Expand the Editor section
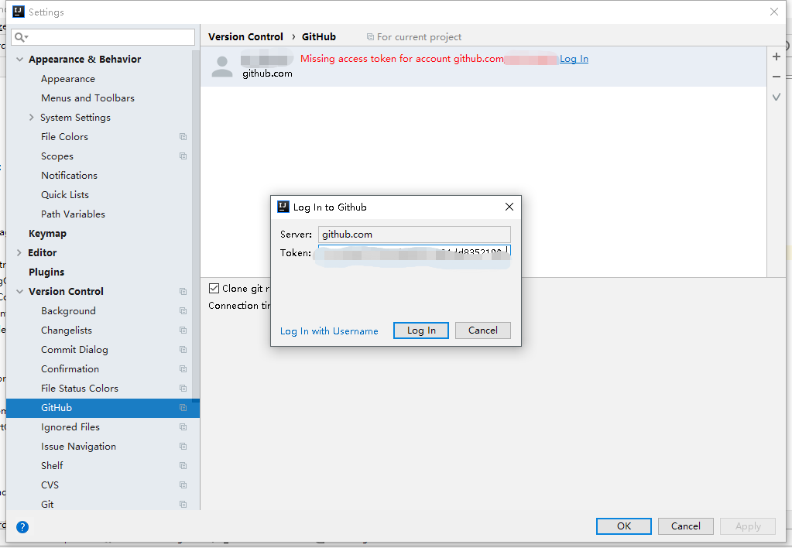 pos(19,252)
